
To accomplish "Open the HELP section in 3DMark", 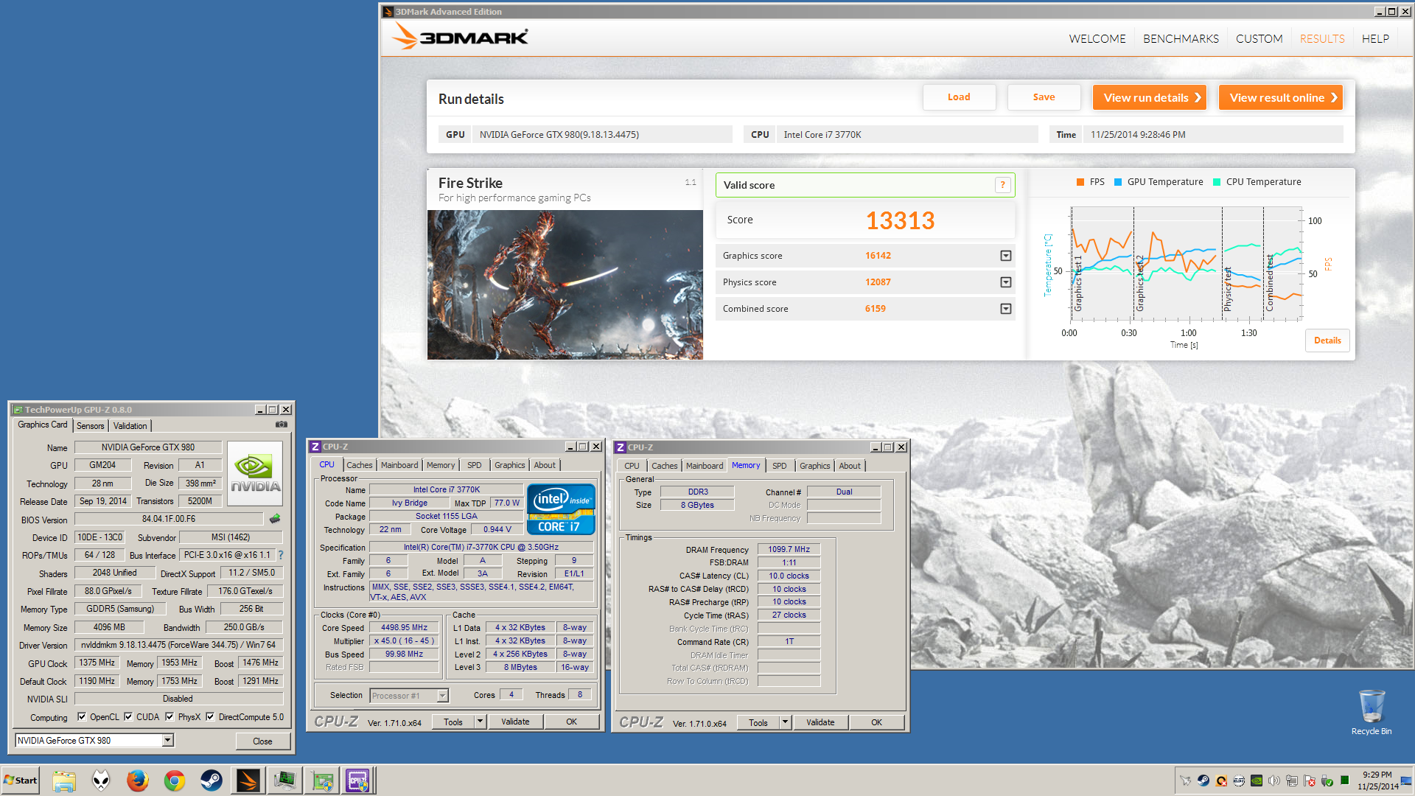I will click(1375, 38).
